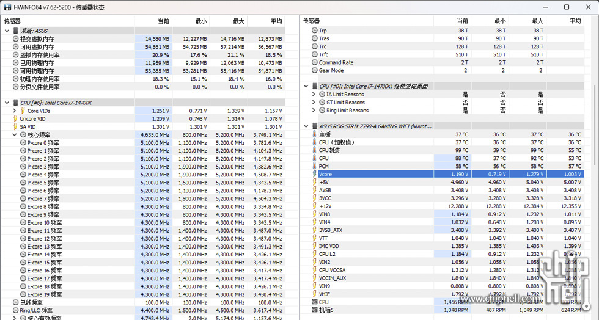
Task: Click the fan icon beside 机箱5
Action: [x=314, y=310]
